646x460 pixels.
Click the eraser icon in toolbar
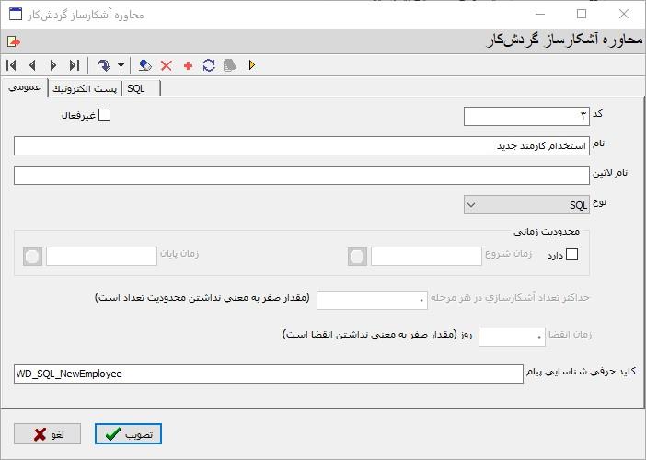click(x=145, y=65)
